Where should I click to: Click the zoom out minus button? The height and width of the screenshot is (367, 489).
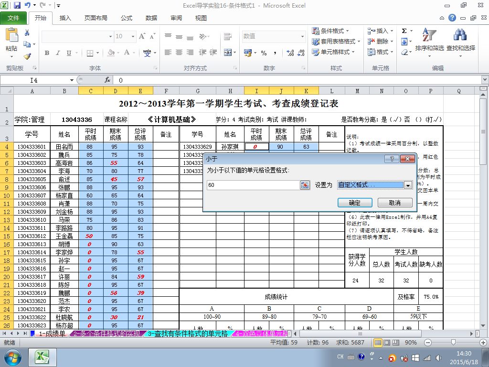pos(428,343)
